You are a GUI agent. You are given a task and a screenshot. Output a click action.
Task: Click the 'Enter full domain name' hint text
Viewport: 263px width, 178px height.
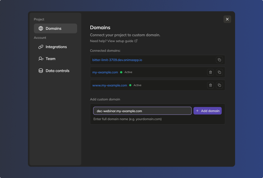point(128,119)
